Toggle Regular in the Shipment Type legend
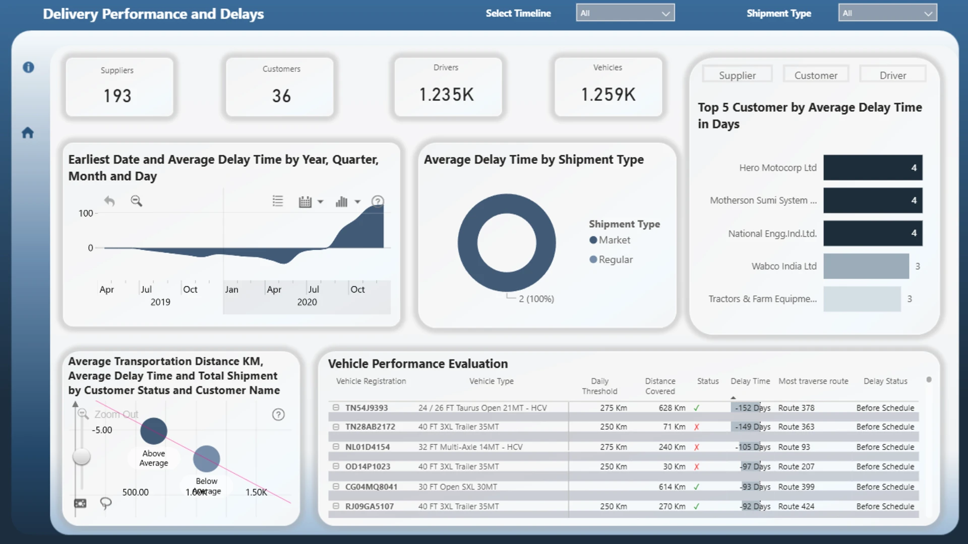968x544 pixels. click(611, 259)
